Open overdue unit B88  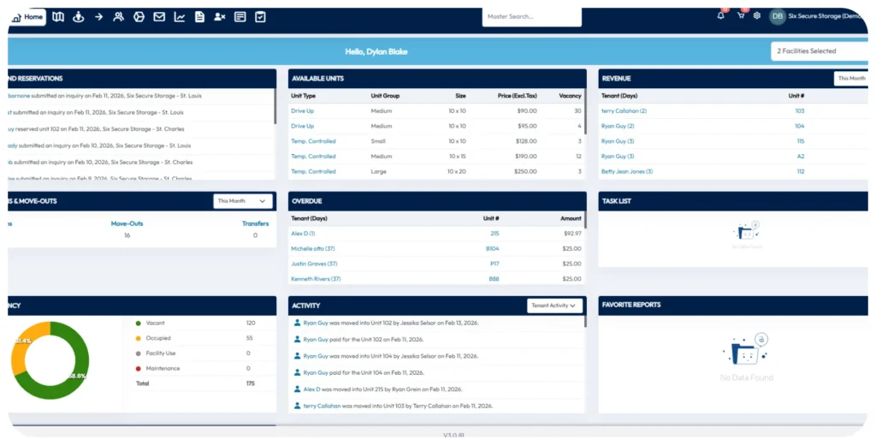(494, 278)
